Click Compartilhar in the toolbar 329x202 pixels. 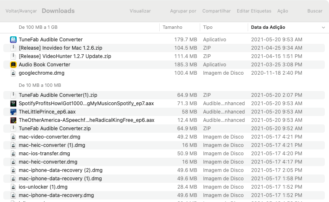pyautogui.click(x=216, y=11)
